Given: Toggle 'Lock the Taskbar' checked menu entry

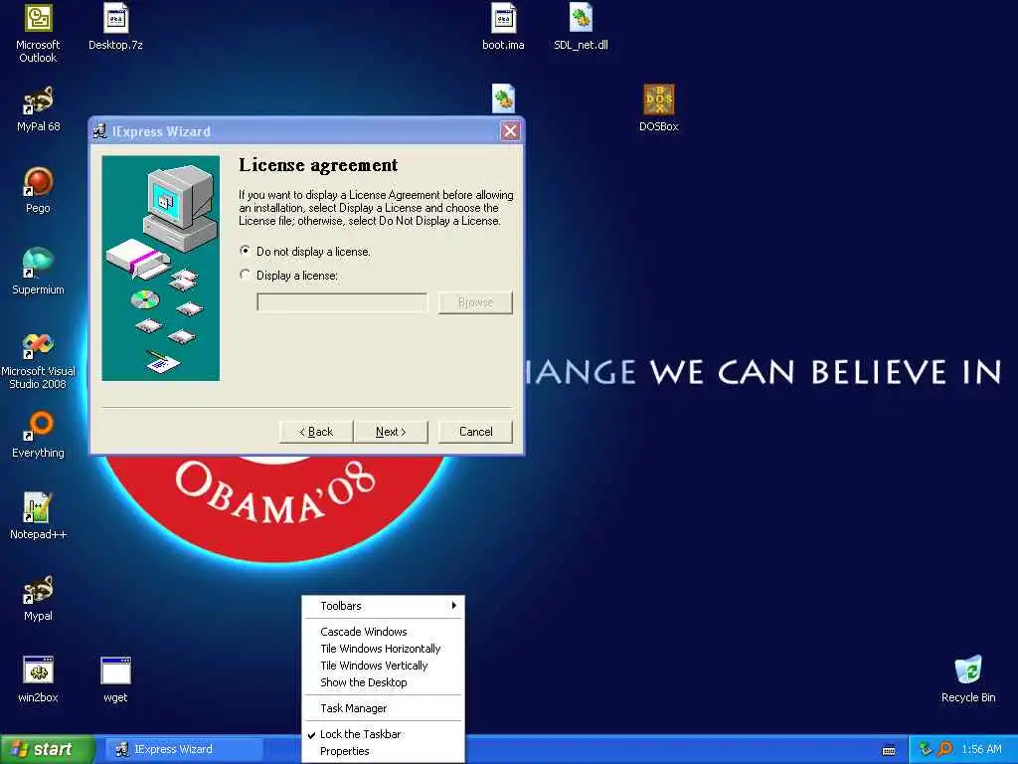Looking at the screenshot, I should [384, 734].
